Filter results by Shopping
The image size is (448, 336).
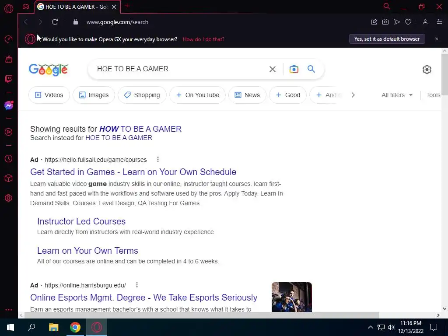point(142,95)
